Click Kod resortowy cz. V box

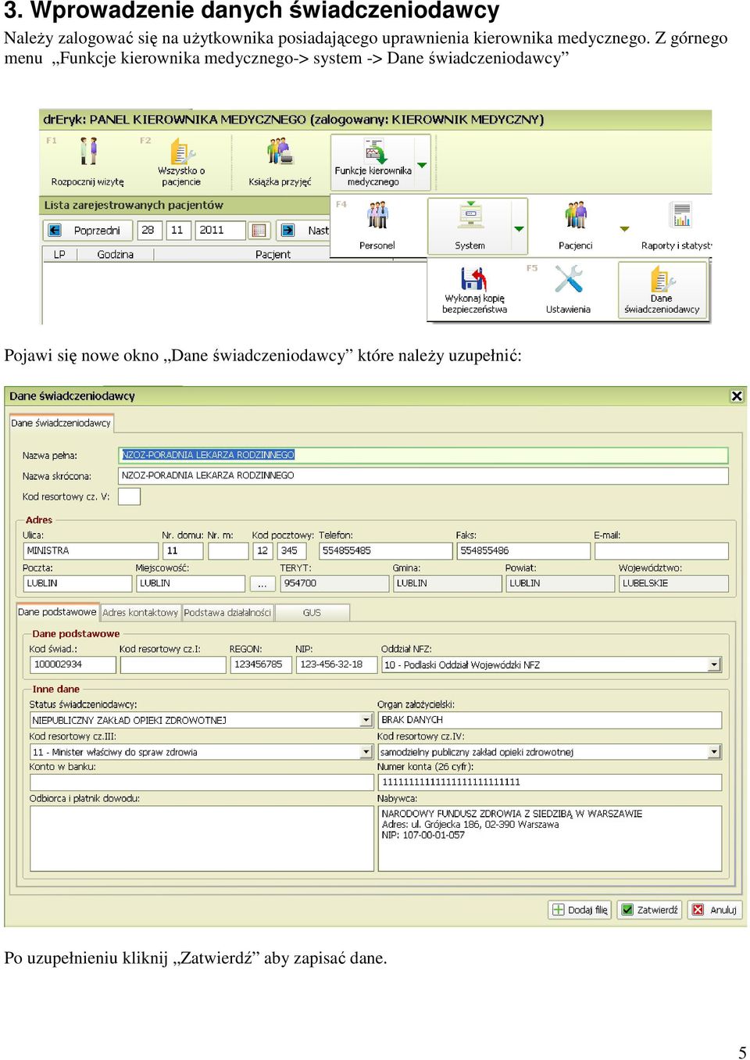129,496
